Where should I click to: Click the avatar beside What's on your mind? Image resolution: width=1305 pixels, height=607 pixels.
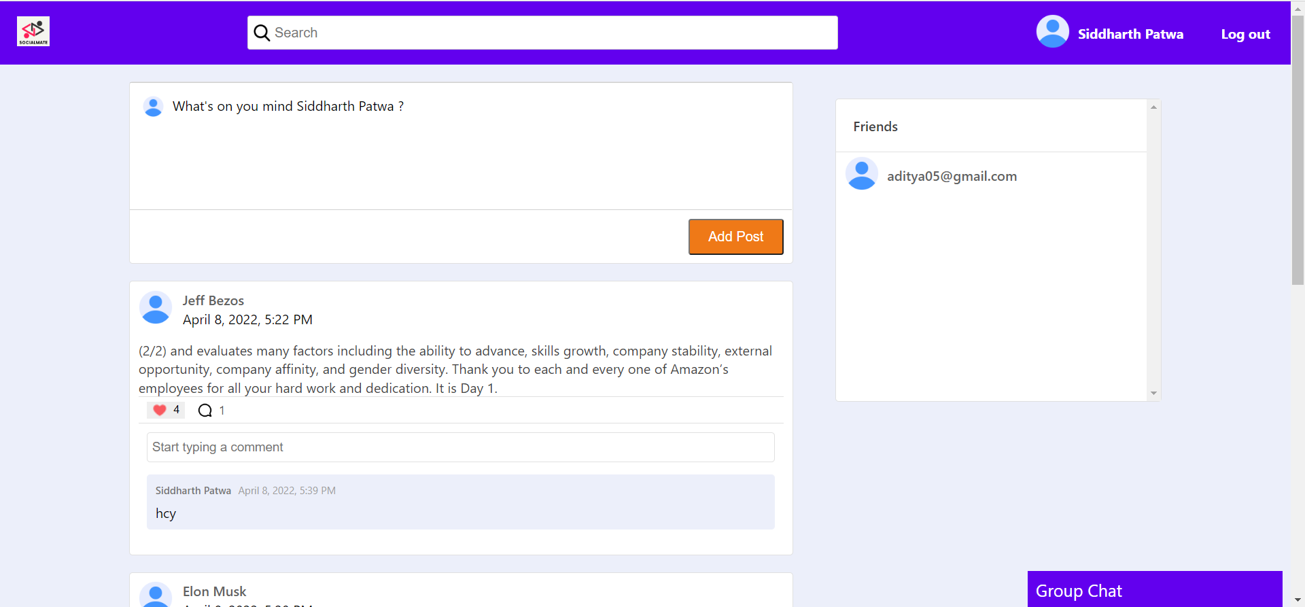click(154, 107)
